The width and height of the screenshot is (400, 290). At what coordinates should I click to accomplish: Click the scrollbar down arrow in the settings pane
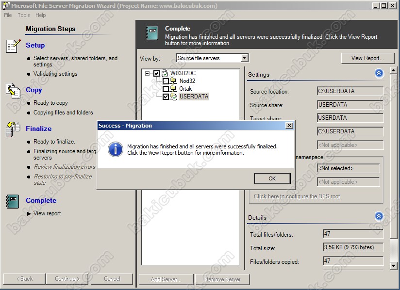pyautogui.click(x=393, y=266)
